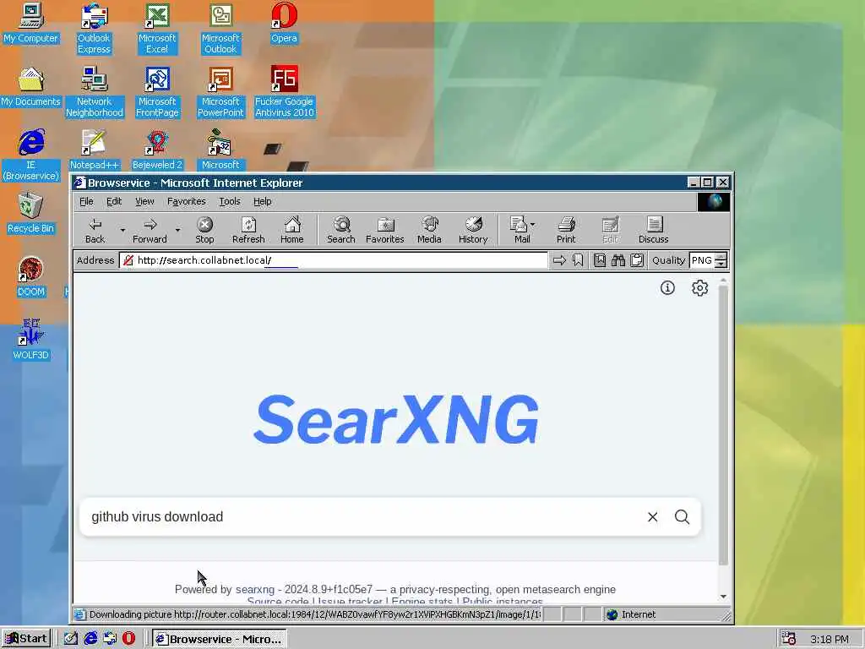
Task: Click the taskbar clock showing 3:18 PM
Action: pos(830,639)
